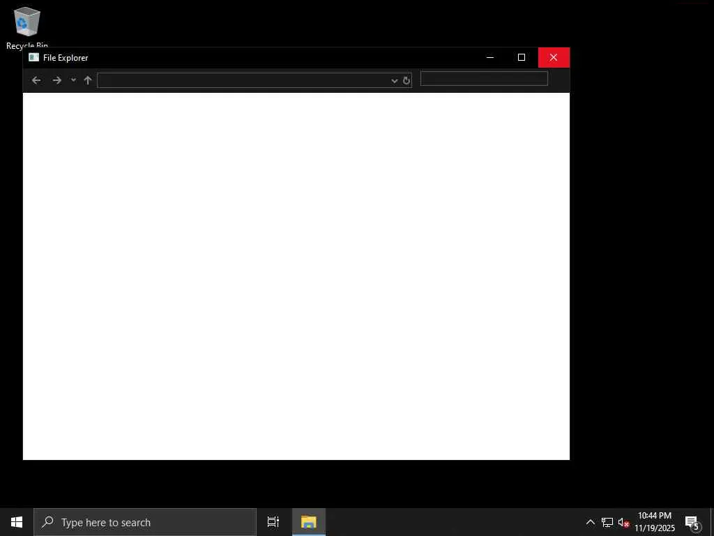Click the taskbar 'Type here to search' box

click(x=145, y=522)
